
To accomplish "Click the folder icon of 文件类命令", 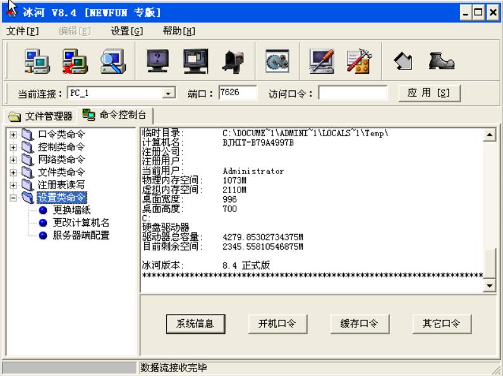I will (x=28, y=172).
